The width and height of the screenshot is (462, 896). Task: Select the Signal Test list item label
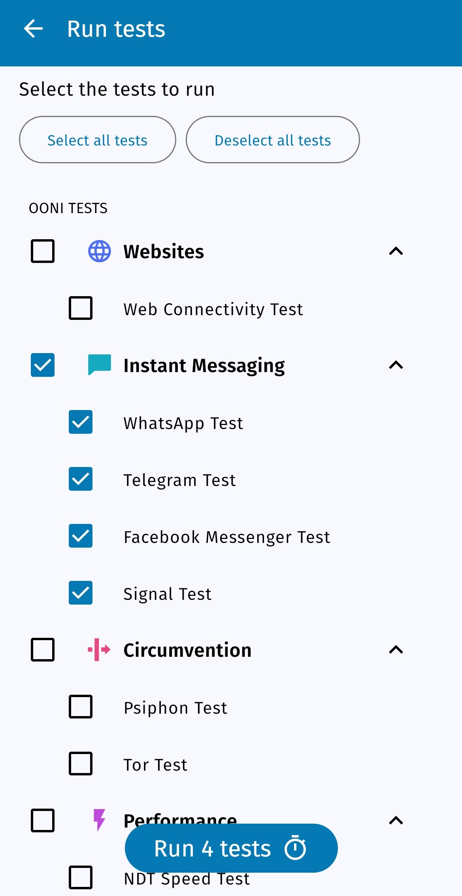click(x=168, y=594)
